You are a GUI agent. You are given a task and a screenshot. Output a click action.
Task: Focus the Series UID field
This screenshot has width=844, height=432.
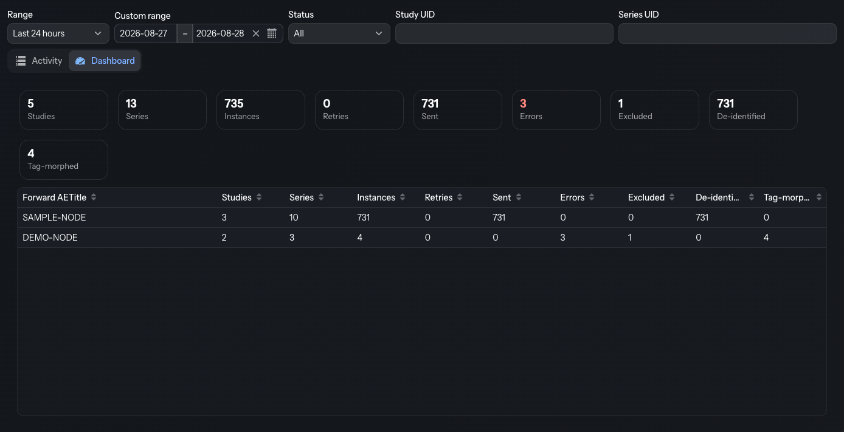[x=727, y=33]
